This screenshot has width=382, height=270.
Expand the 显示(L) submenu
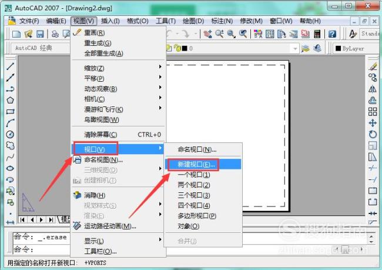click(119, 241)
